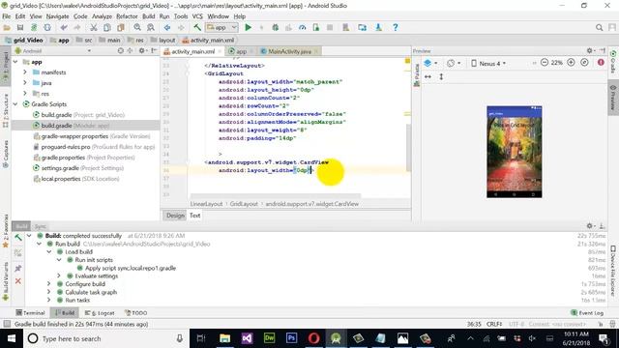The width and height of the screenshot is (619, 348).
Task: Open the app run configuration dropdown
Action: click(221, 28)
